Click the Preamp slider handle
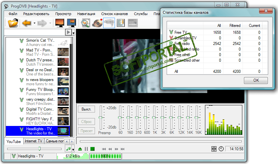 (101, 118)
